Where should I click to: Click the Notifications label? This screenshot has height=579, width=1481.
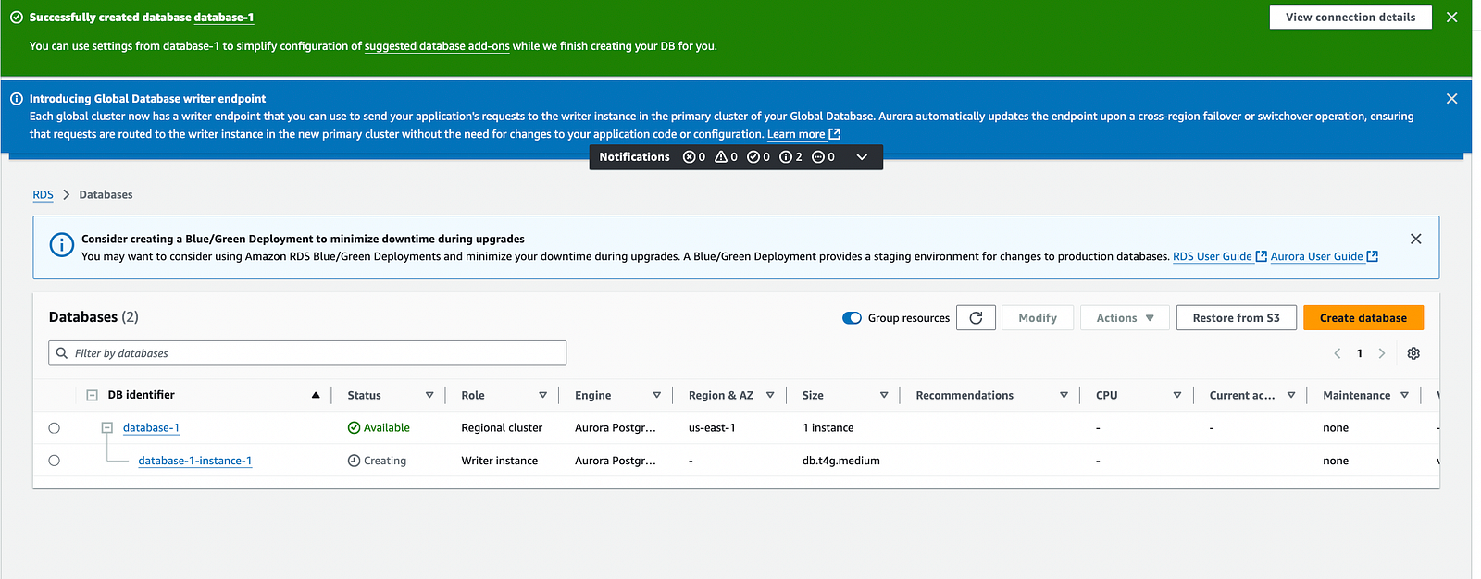click(634, 157)
